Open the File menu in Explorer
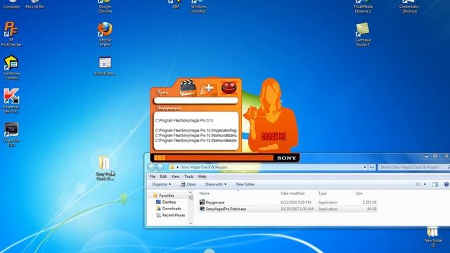Viewport: 450px width, 253px height. [x=153, y=176]
